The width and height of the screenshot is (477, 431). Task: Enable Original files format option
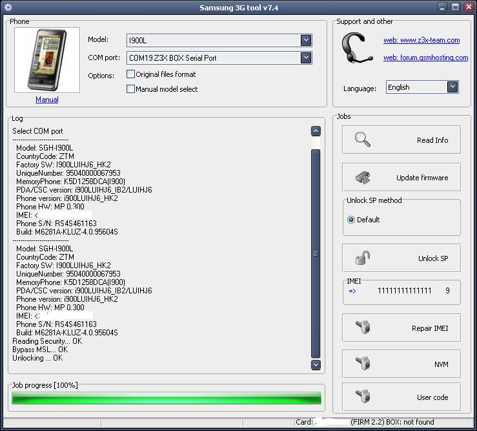pos(130,74)
